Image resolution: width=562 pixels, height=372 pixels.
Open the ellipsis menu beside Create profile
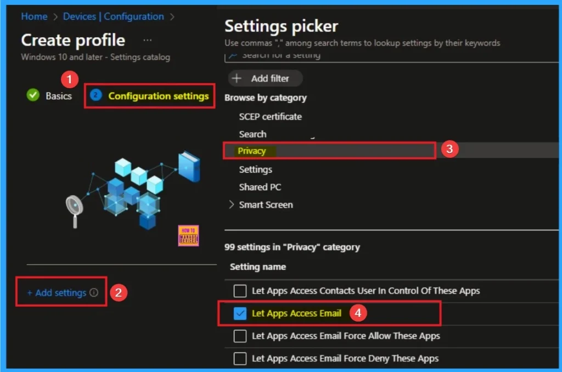(147, 41)
